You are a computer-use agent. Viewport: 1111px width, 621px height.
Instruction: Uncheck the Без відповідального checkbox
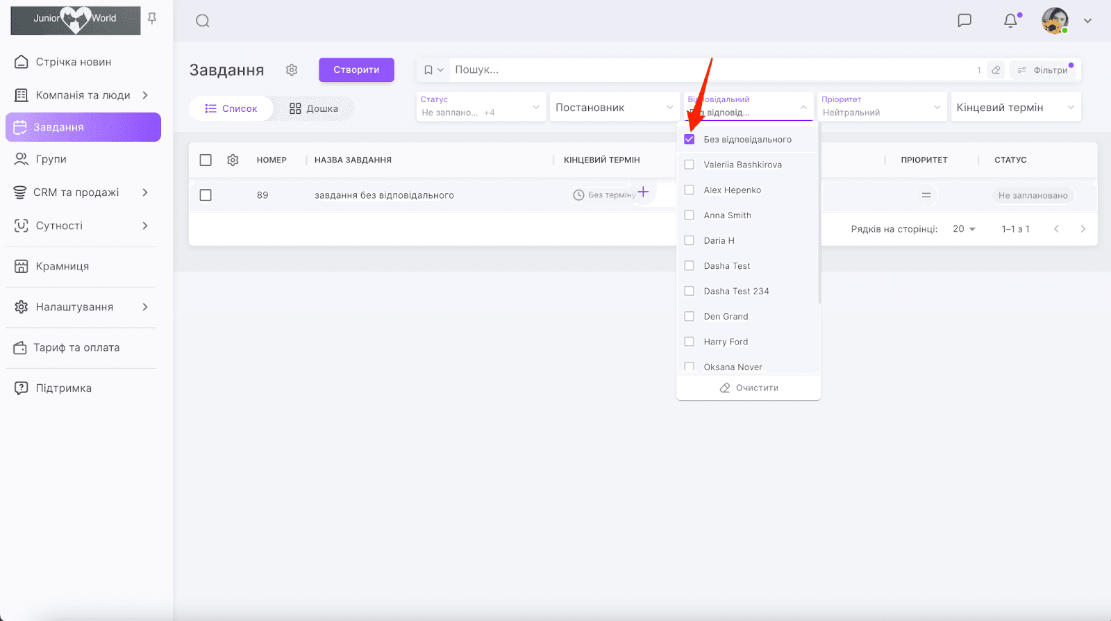690,140
